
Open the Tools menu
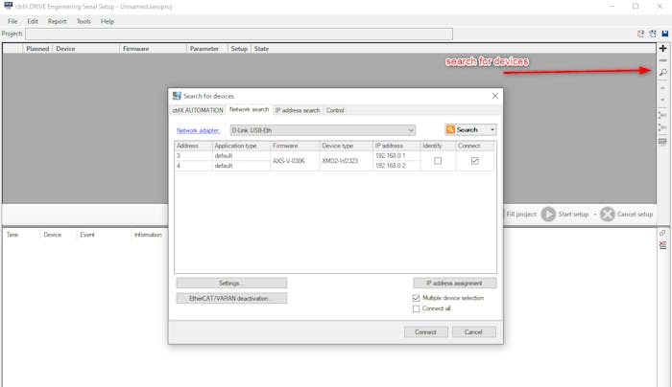coord(84,21)
